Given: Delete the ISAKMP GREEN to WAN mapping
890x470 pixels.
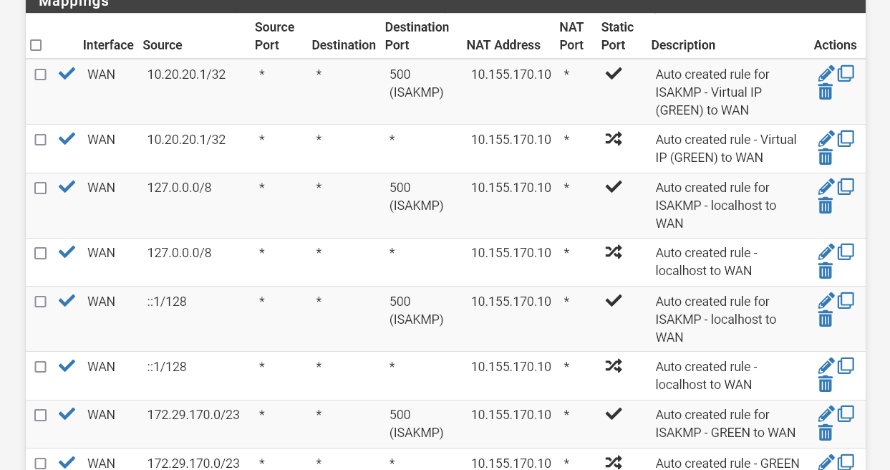Looking at the screenshot, I should (x=826, y=432).
